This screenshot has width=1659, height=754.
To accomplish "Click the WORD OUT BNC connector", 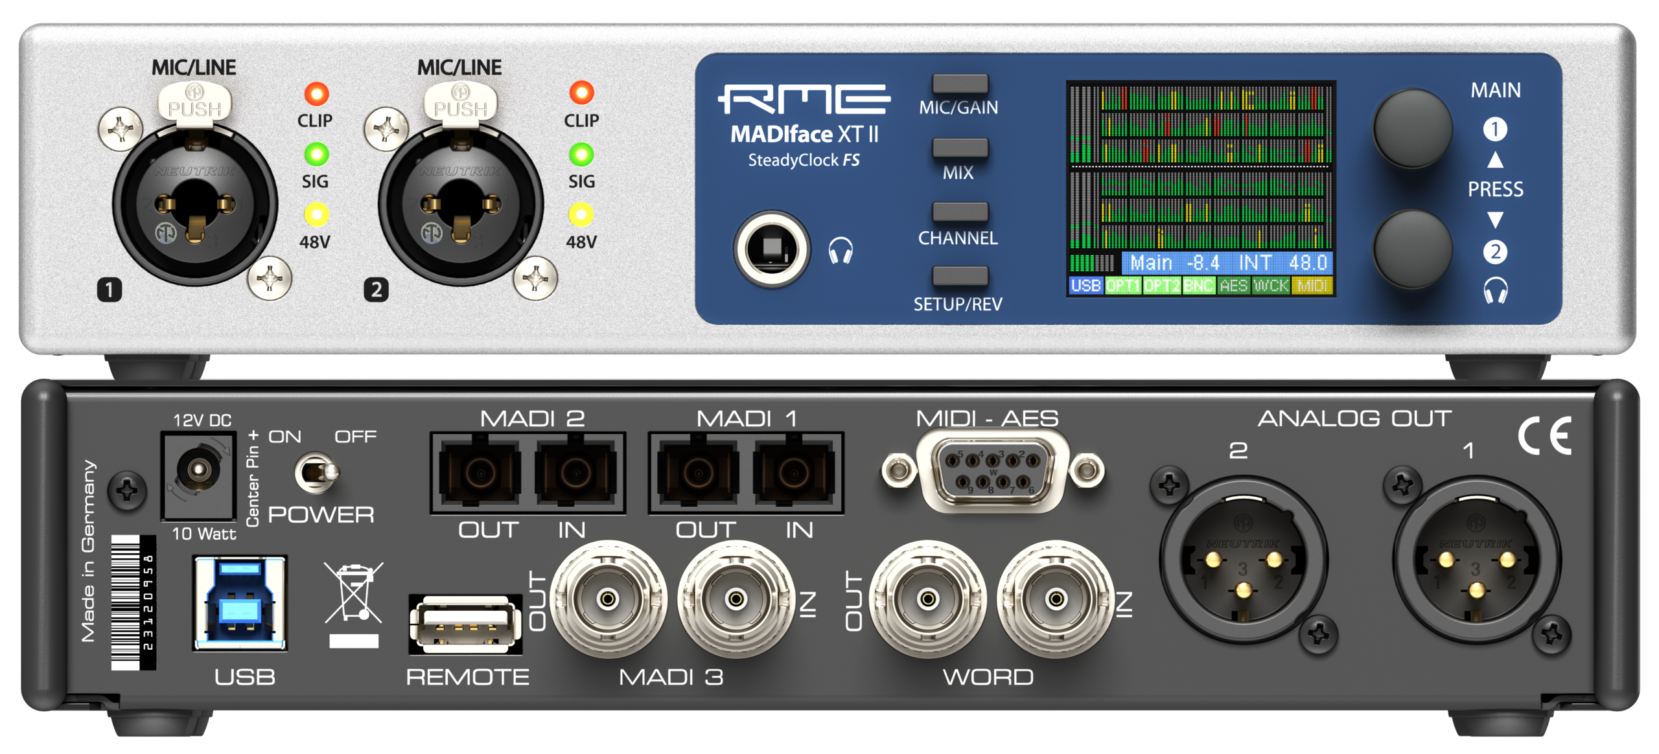I will pos(927,599).
